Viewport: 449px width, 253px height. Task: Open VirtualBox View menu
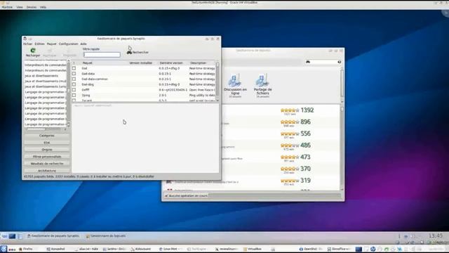(20, 7)
